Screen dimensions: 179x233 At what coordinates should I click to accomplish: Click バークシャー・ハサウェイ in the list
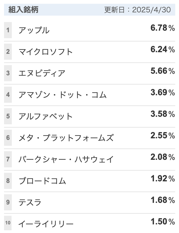tap(66, 159)
